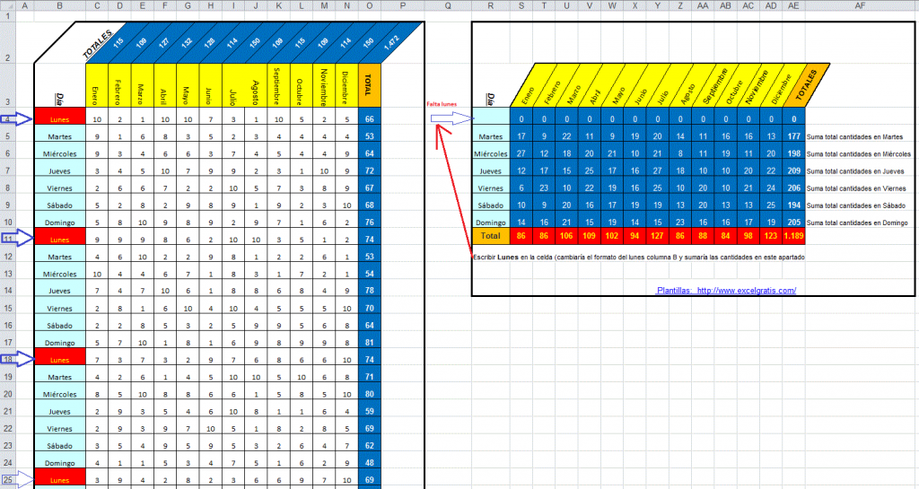This screenshot has height=489, width=919.
Task: Click the 1.472 total cell at top
Action: [391, 41]
